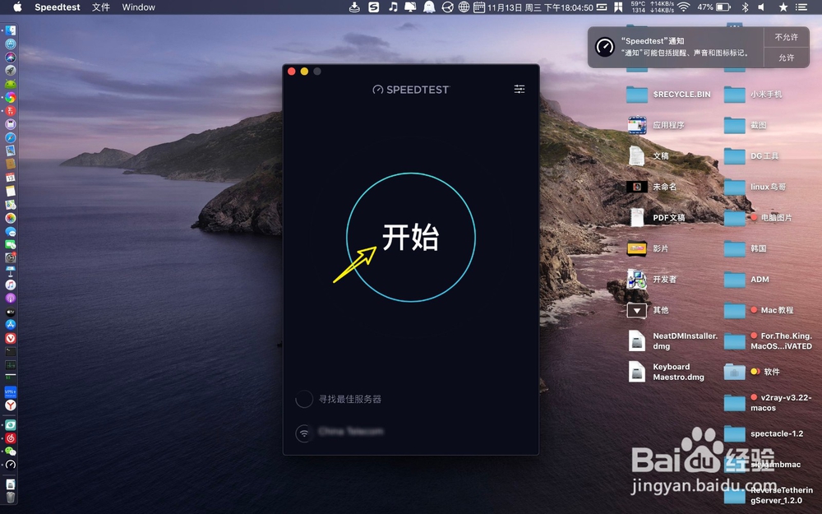This screenshot has height=514, width=822.
Task: Open the 文件 menu
Action: (100, 7)
